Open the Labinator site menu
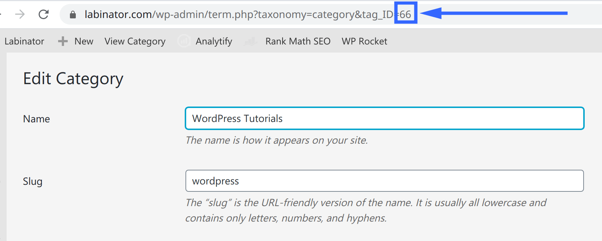 tap(24, 41)
